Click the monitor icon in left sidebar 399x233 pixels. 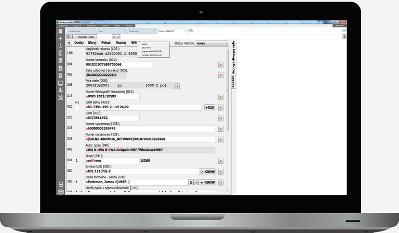[61, 83]
